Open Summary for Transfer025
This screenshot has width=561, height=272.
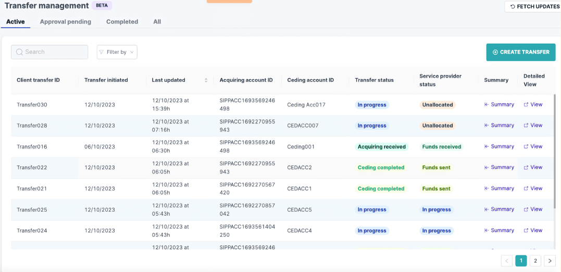pyautogui.click(x=499, y=209)
